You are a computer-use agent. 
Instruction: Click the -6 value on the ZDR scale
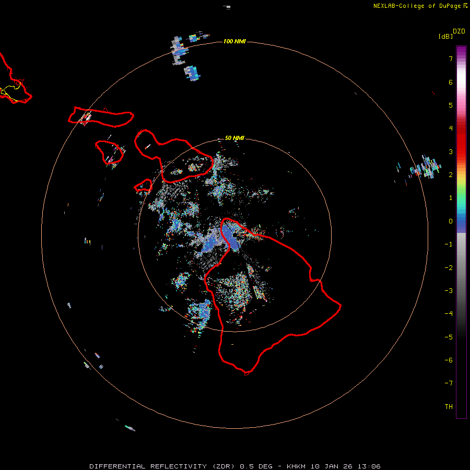click(x=449, y=360)
